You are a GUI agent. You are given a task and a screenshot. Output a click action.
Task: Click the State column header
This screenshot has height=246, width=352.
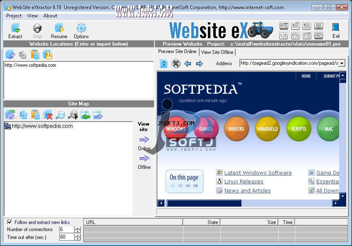tap(202, 222)
